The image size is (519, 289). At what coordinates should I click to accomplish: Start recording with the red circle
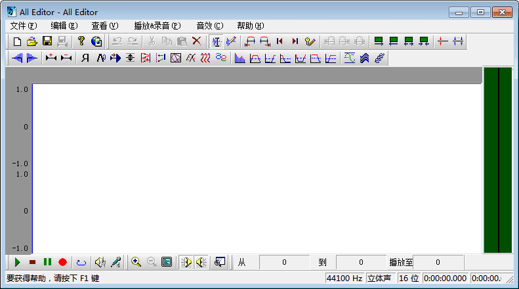point(62,263)
